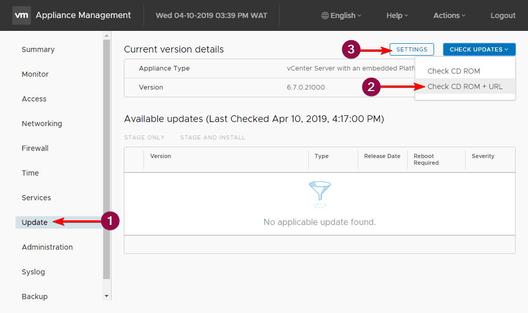
Task: Open the Help chevron icon
Action: 407,15
